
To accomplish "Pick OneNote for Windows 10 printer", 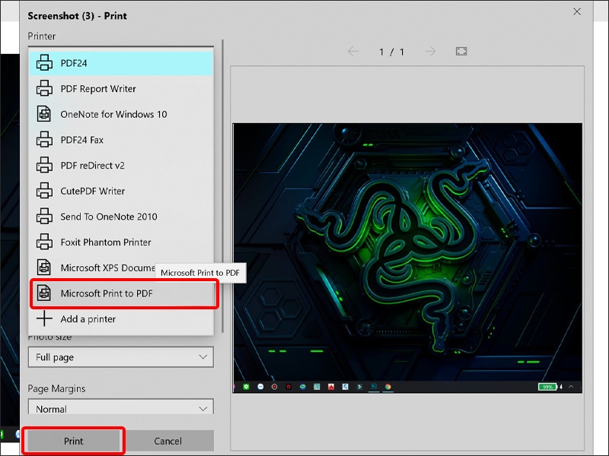I will [x=121, y=115].
